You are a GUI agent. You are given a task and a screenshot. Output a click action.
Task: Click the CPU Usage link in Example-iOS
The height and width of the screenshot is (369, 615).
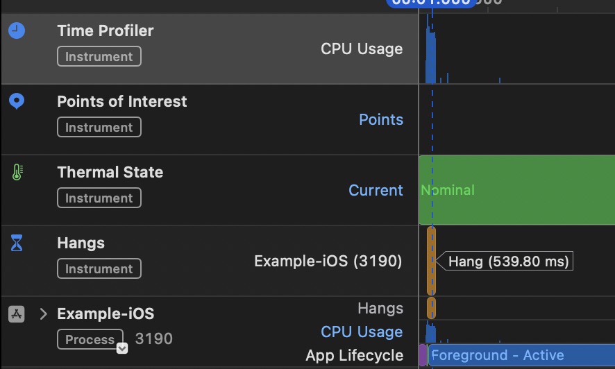click(362, 332)
